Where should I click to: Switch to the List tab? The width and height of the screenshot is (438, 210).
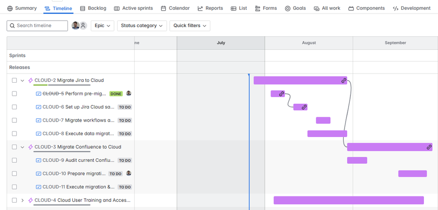tap(239, 8)
